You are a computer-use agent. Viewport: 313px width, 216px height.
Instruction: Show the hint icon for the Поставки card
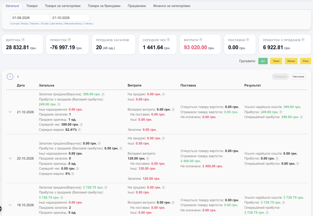pyautogui.click(x=248, y=40)
